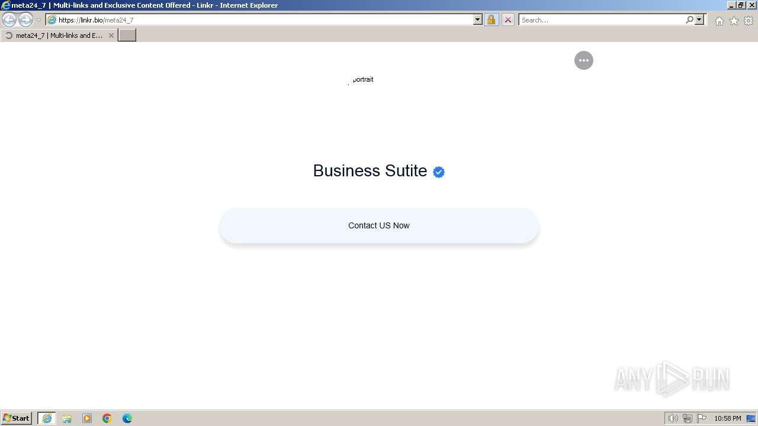
Task: Open Internet Explorer from taskbar
Action: click(x=47, y=418)
